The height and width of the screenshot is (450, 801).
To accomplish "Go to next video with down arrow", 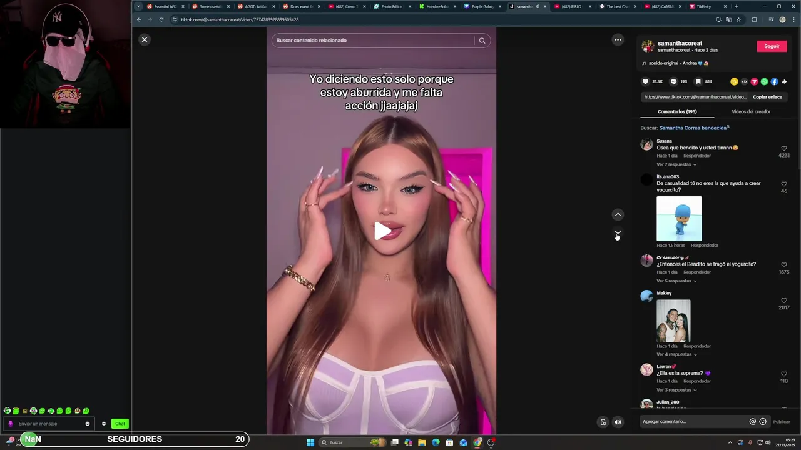I will tap(618, 233).
